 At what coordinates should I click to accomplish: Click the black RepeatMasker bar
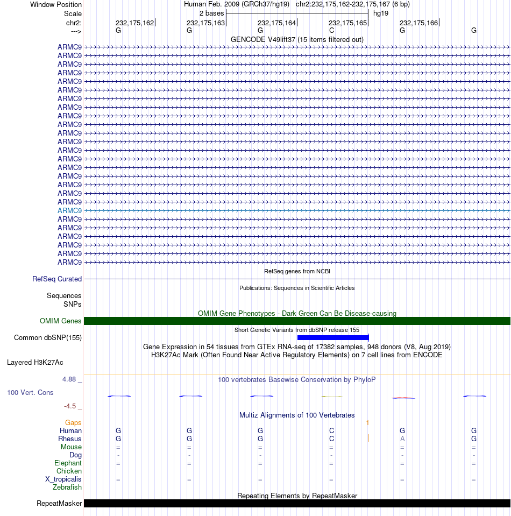click(x=297, y=503)
